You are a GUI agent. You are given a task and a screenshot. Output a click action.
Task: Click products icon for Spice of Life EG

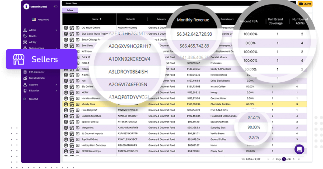pyautogui.click(x=66, y=122)
